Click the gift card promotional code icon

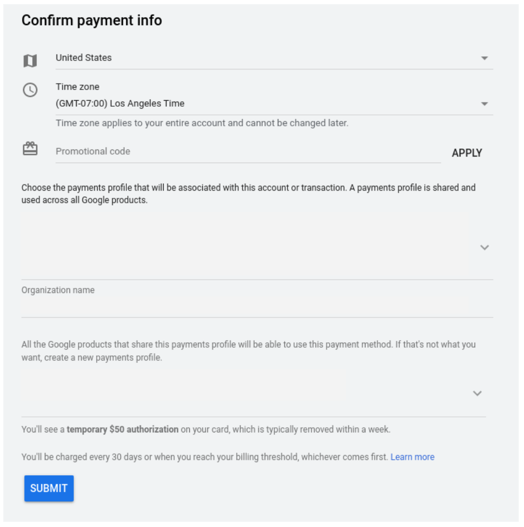point(30,148)
